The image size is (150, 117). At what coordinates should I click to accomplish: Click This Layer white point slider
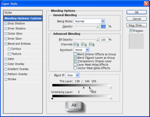[111, 88]
